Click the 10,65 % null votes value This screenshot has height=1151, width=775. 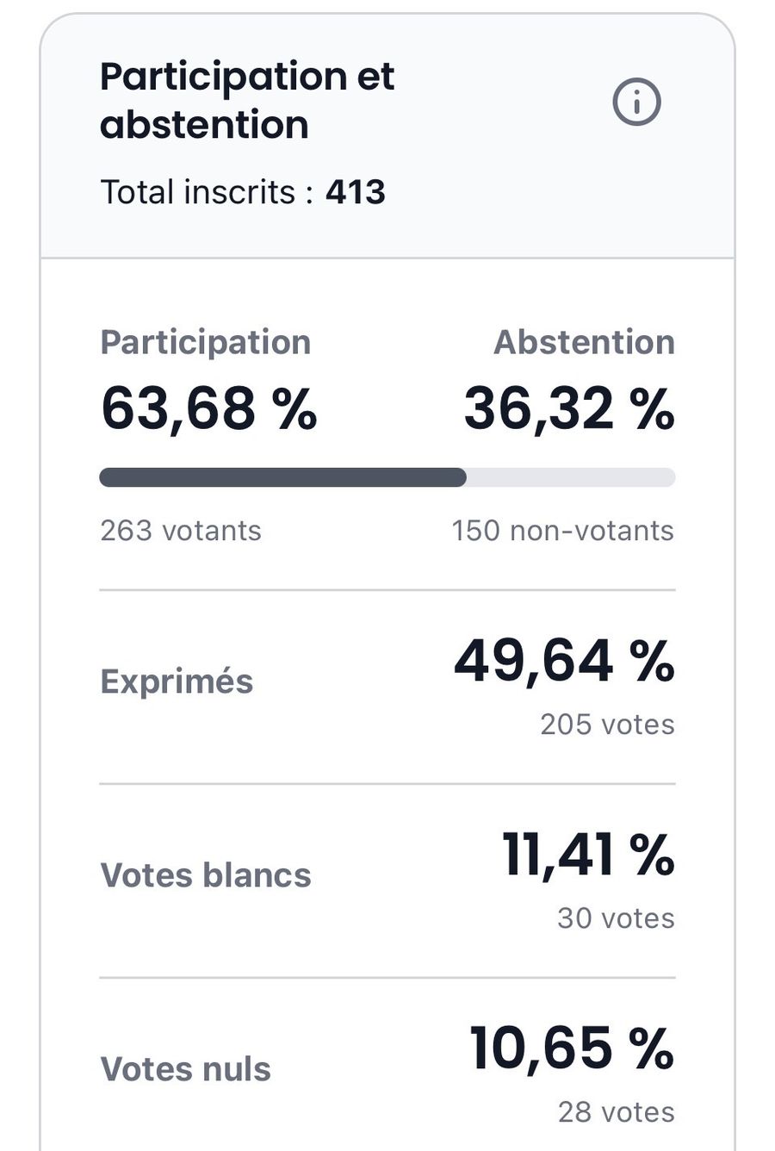[x=572, y=1048]
